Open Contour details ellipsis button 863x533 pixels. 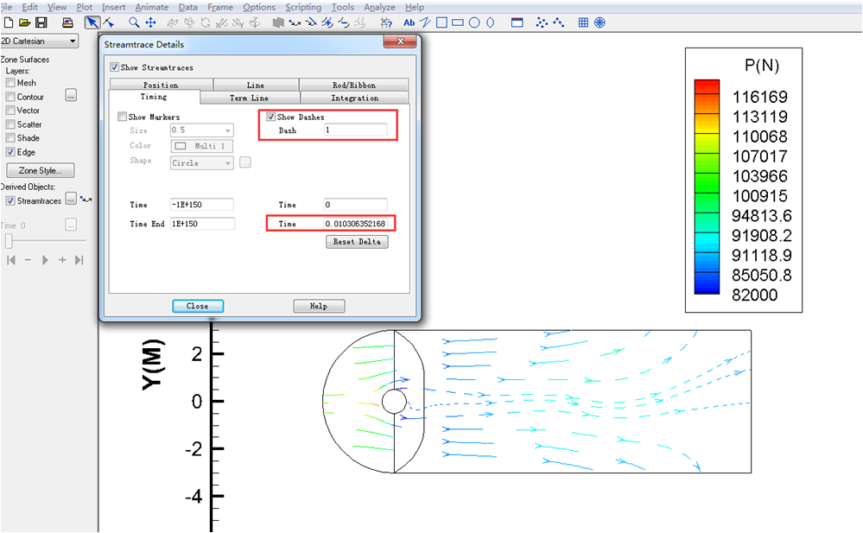pos(71,96)
